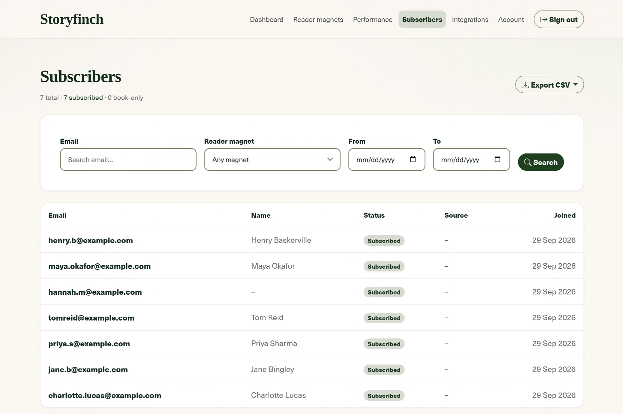Screen dimensions: 623x414
Task: Click the Storyfinch logo
Action: point(72,19)
